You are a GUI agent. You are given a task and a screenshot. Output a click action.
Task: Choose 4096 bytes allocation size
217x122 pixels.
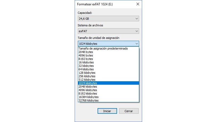108,55
